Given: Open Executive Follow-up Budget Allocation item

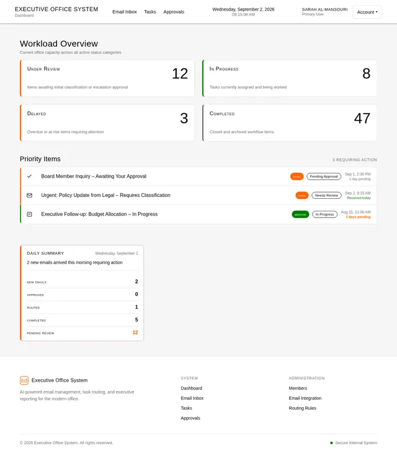Looking at the screenshot, I should (198, 214).
